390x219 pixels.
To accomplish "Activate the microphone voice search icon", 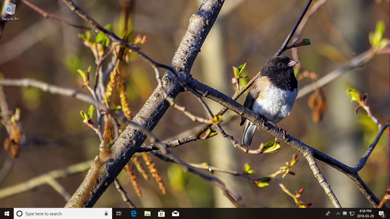I will pyautogui.click(x=106, y=214).
